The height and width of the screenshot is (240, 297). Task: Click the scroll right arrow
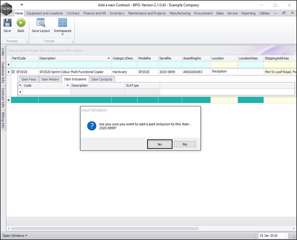(294, 228)
